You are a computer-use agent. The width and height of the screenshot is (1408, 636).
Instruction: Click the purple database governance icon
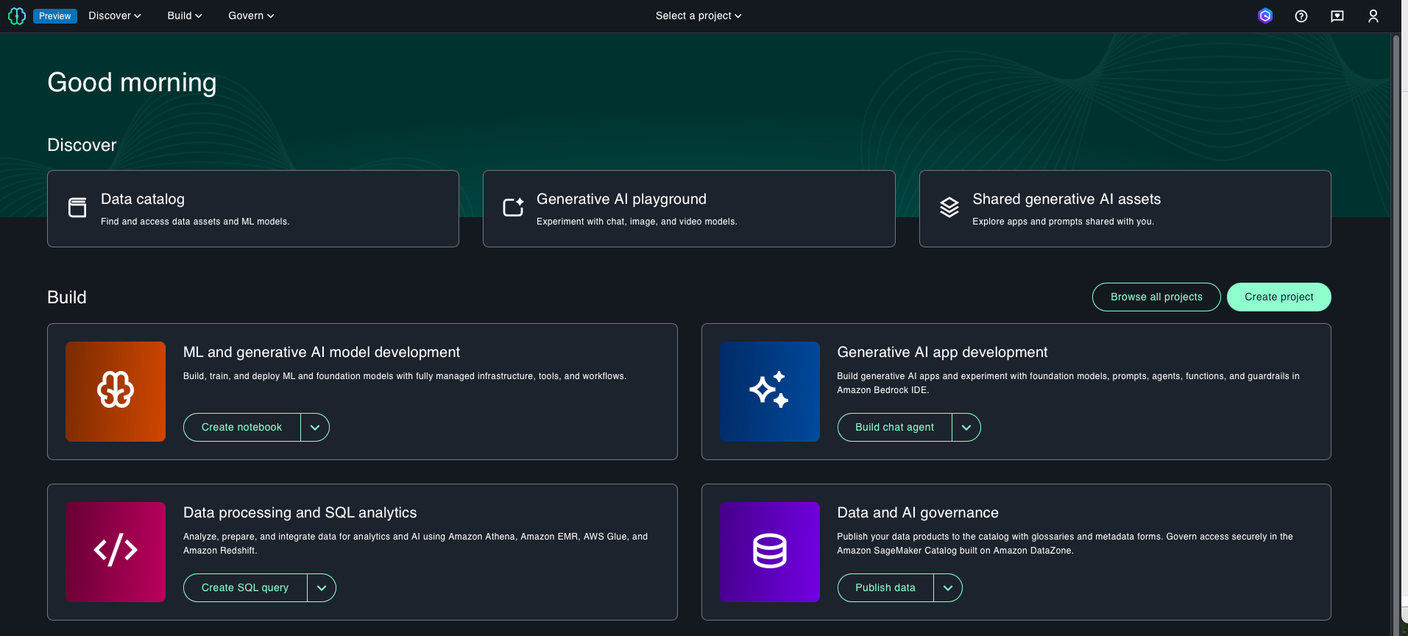[769, 551]
